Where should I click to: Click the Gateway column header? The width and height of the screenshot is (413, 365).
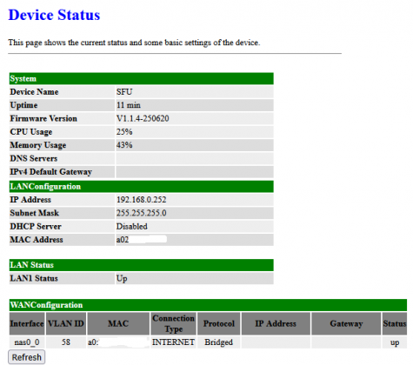[x=346, y=323]
